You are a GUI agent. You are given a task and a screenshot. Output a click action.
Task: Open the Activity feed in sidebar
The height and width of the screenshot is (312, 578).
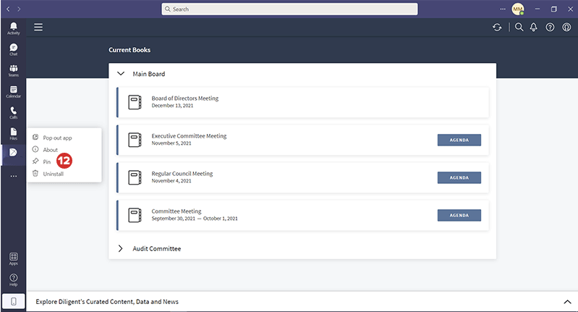13,28
